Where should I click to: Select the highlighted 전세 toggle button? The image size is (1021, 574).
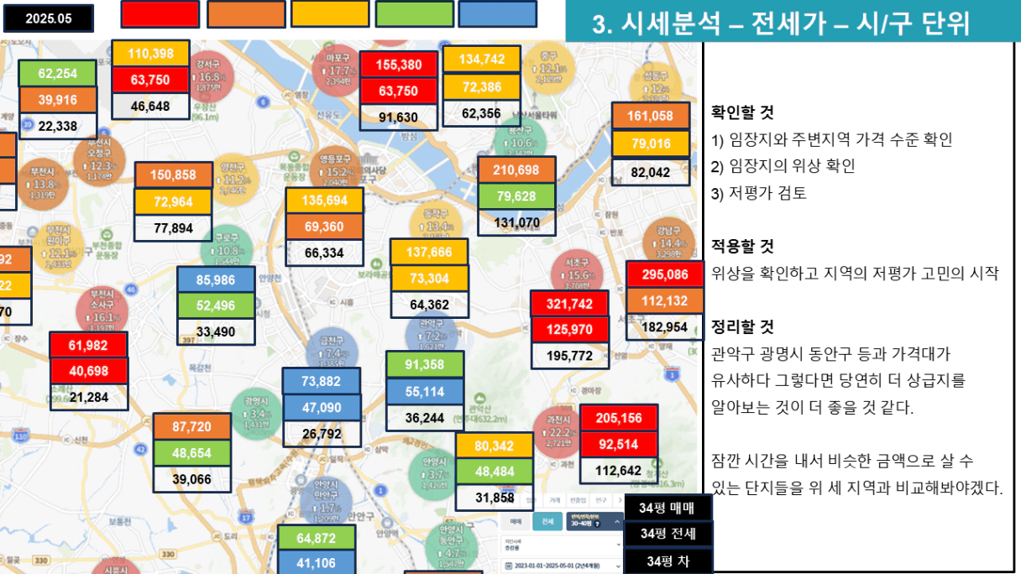[x=548, y=521]
